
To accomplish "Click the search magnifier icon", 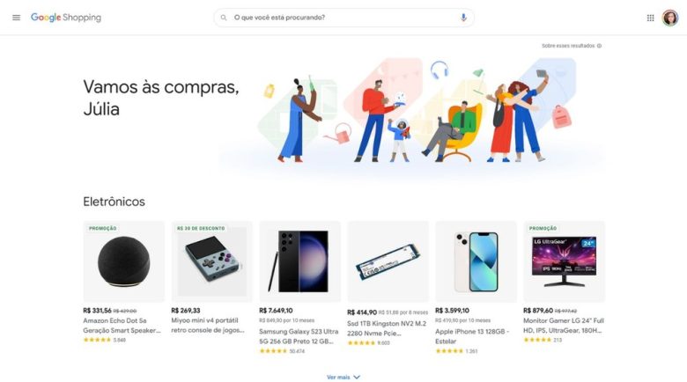I will (x=224, y=18).
